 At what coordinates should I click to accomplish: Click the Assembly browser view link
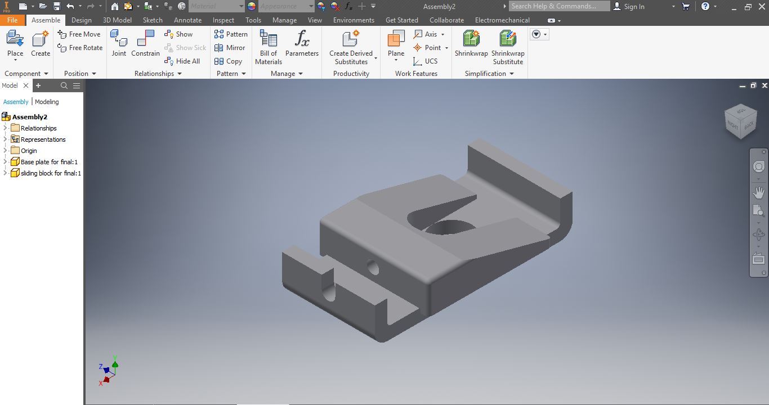coord(16,102)
